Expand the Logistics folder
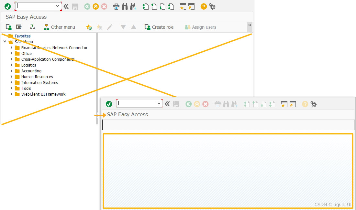Screen dimensions: 356x210 12,65
